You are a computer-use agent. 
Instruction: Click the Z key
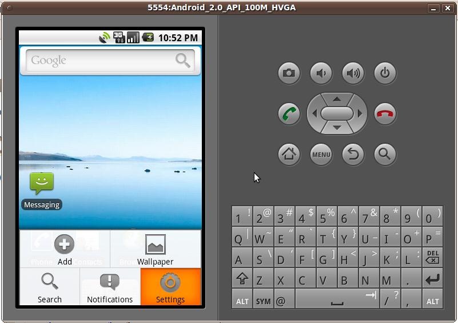[263, 278]
